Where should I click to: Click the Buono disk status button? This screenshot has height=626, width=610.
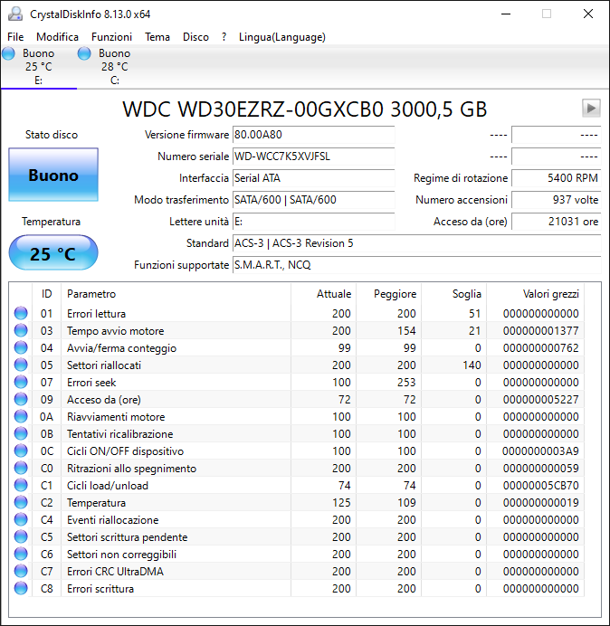point(53,175)
